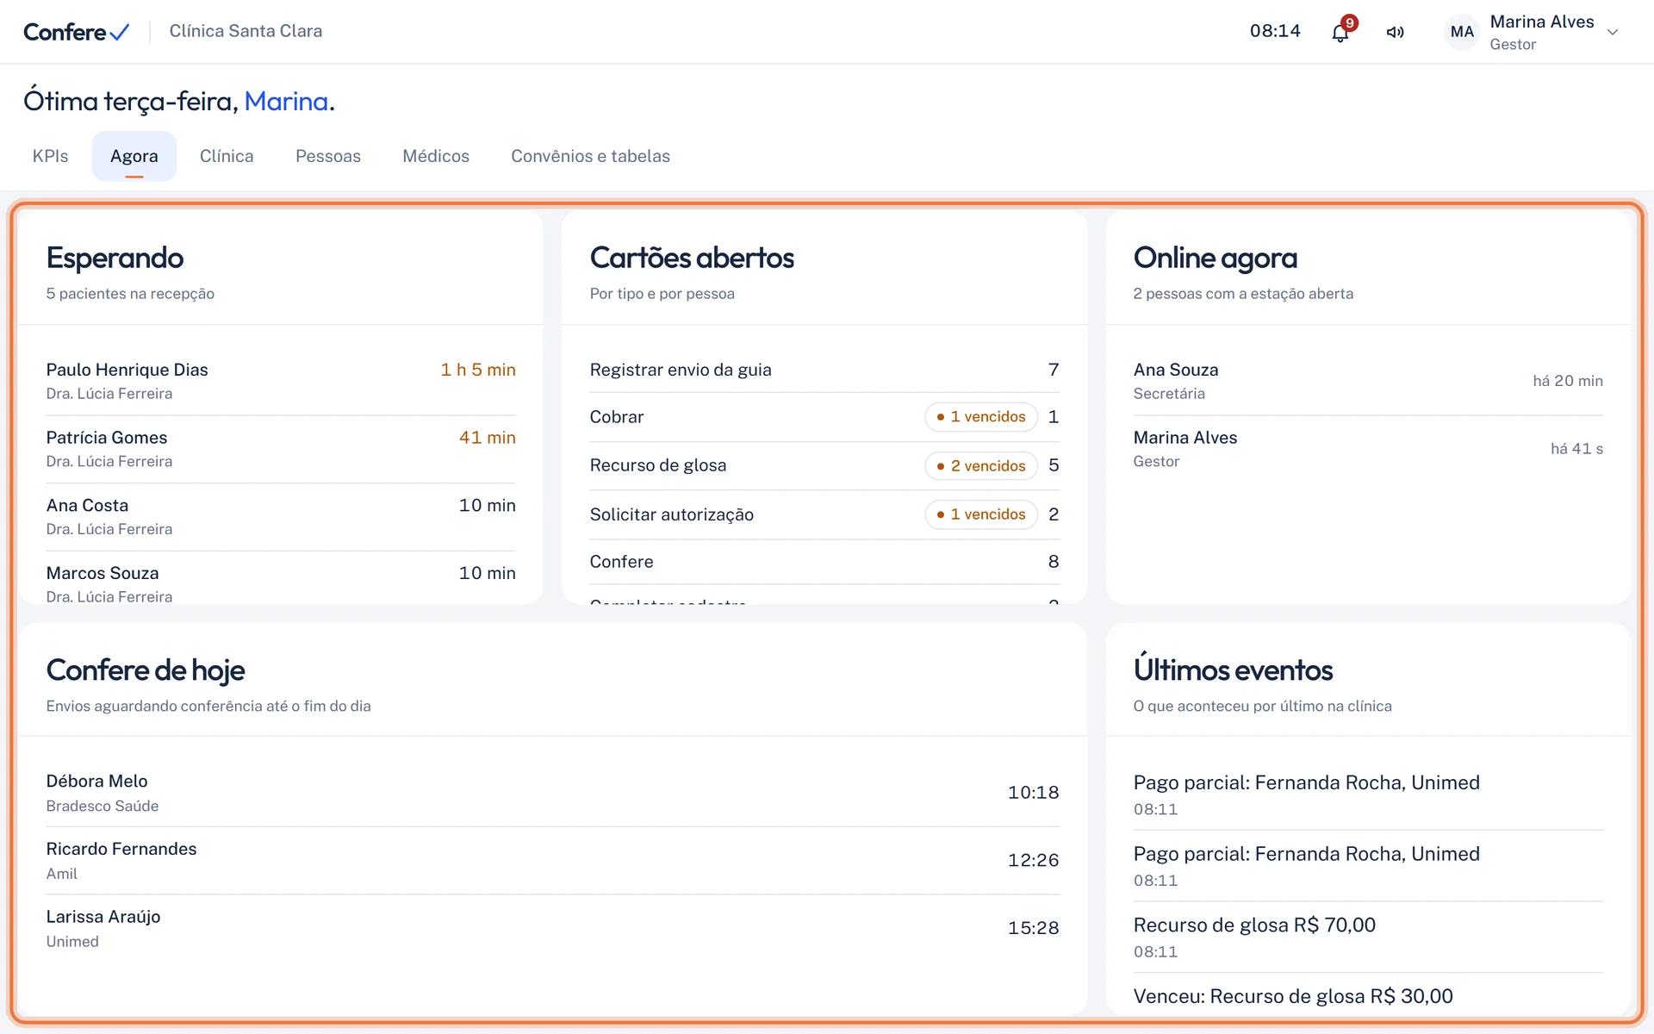This screenshot has height=1034, width=1654.
Task: Click 2 vencidos badge on Recurso de glosa
Action: [x=981, y=466]
